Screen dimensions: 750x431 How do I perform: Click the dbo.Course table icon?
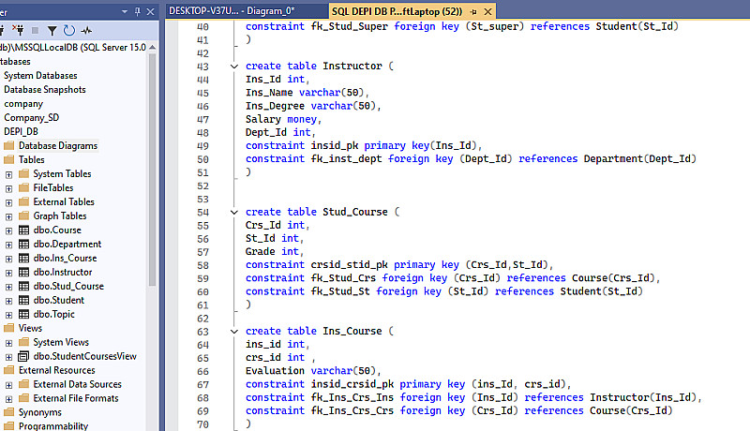coord(24,230)
